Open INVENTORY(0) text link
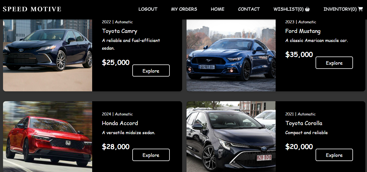The height and width of the screenshot is (172, 367). pyautogui.click(x=340, y=9)
